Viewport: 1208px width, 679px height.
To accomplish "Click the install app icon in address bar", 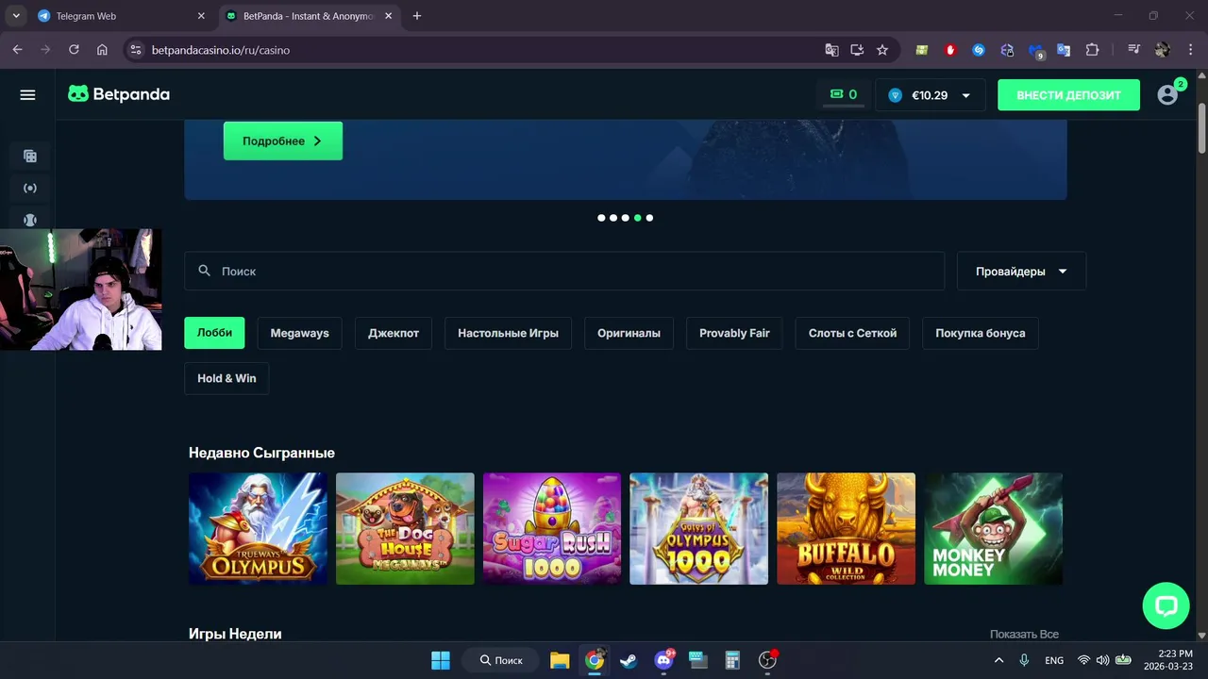I will click(857, 50).
